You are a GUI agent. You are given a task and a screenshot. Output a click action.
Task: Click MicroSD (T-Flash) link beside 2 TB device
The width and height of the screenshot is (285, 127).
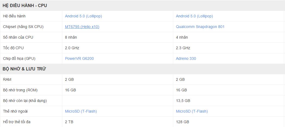tap(81, 111)
